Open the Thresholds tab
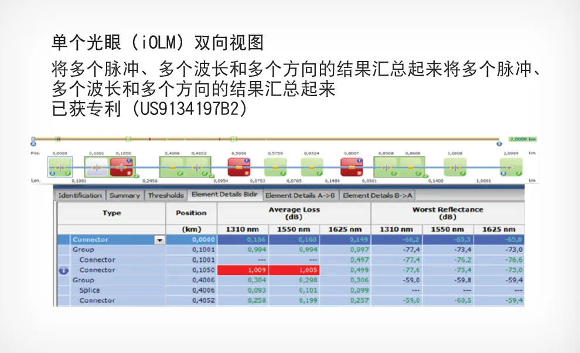Image resolution: width=580 pixels, height=353 pixels. [166, 195]
